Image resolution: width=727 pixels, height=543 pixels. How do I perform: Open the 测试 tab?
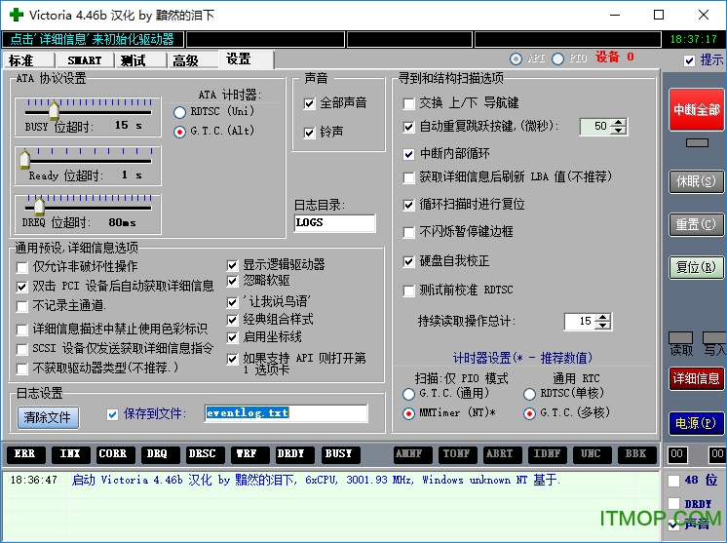(x=133, y=60)
